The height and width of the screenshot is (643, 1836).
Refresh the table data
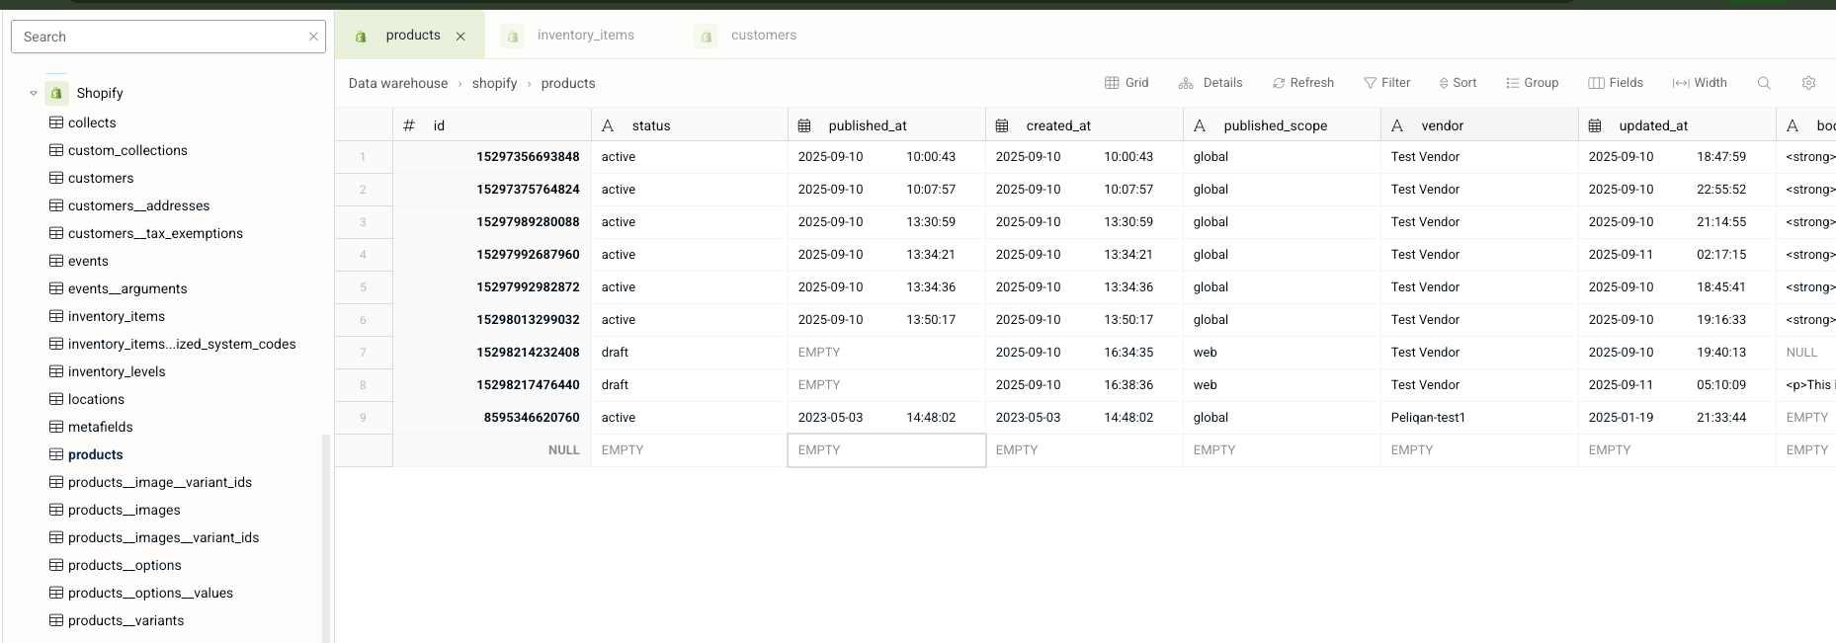coord(1303,83)
